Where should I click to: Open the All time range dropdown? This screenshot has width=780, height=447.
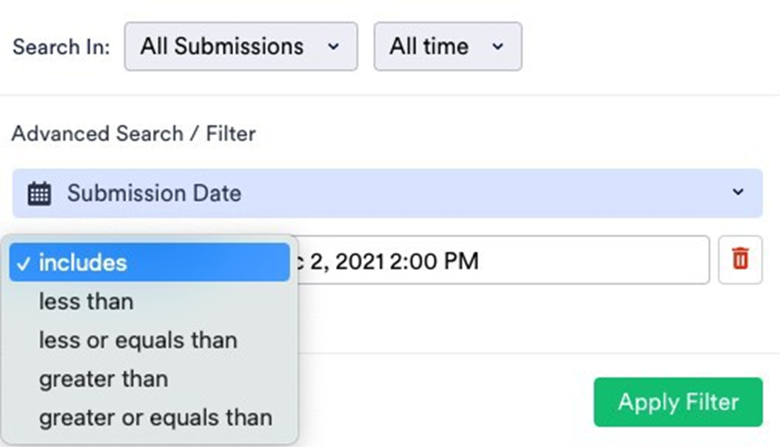click(447, 47)
